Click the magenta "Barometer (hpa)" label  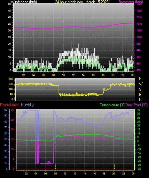pyautogui.click(x=131, y=2)
